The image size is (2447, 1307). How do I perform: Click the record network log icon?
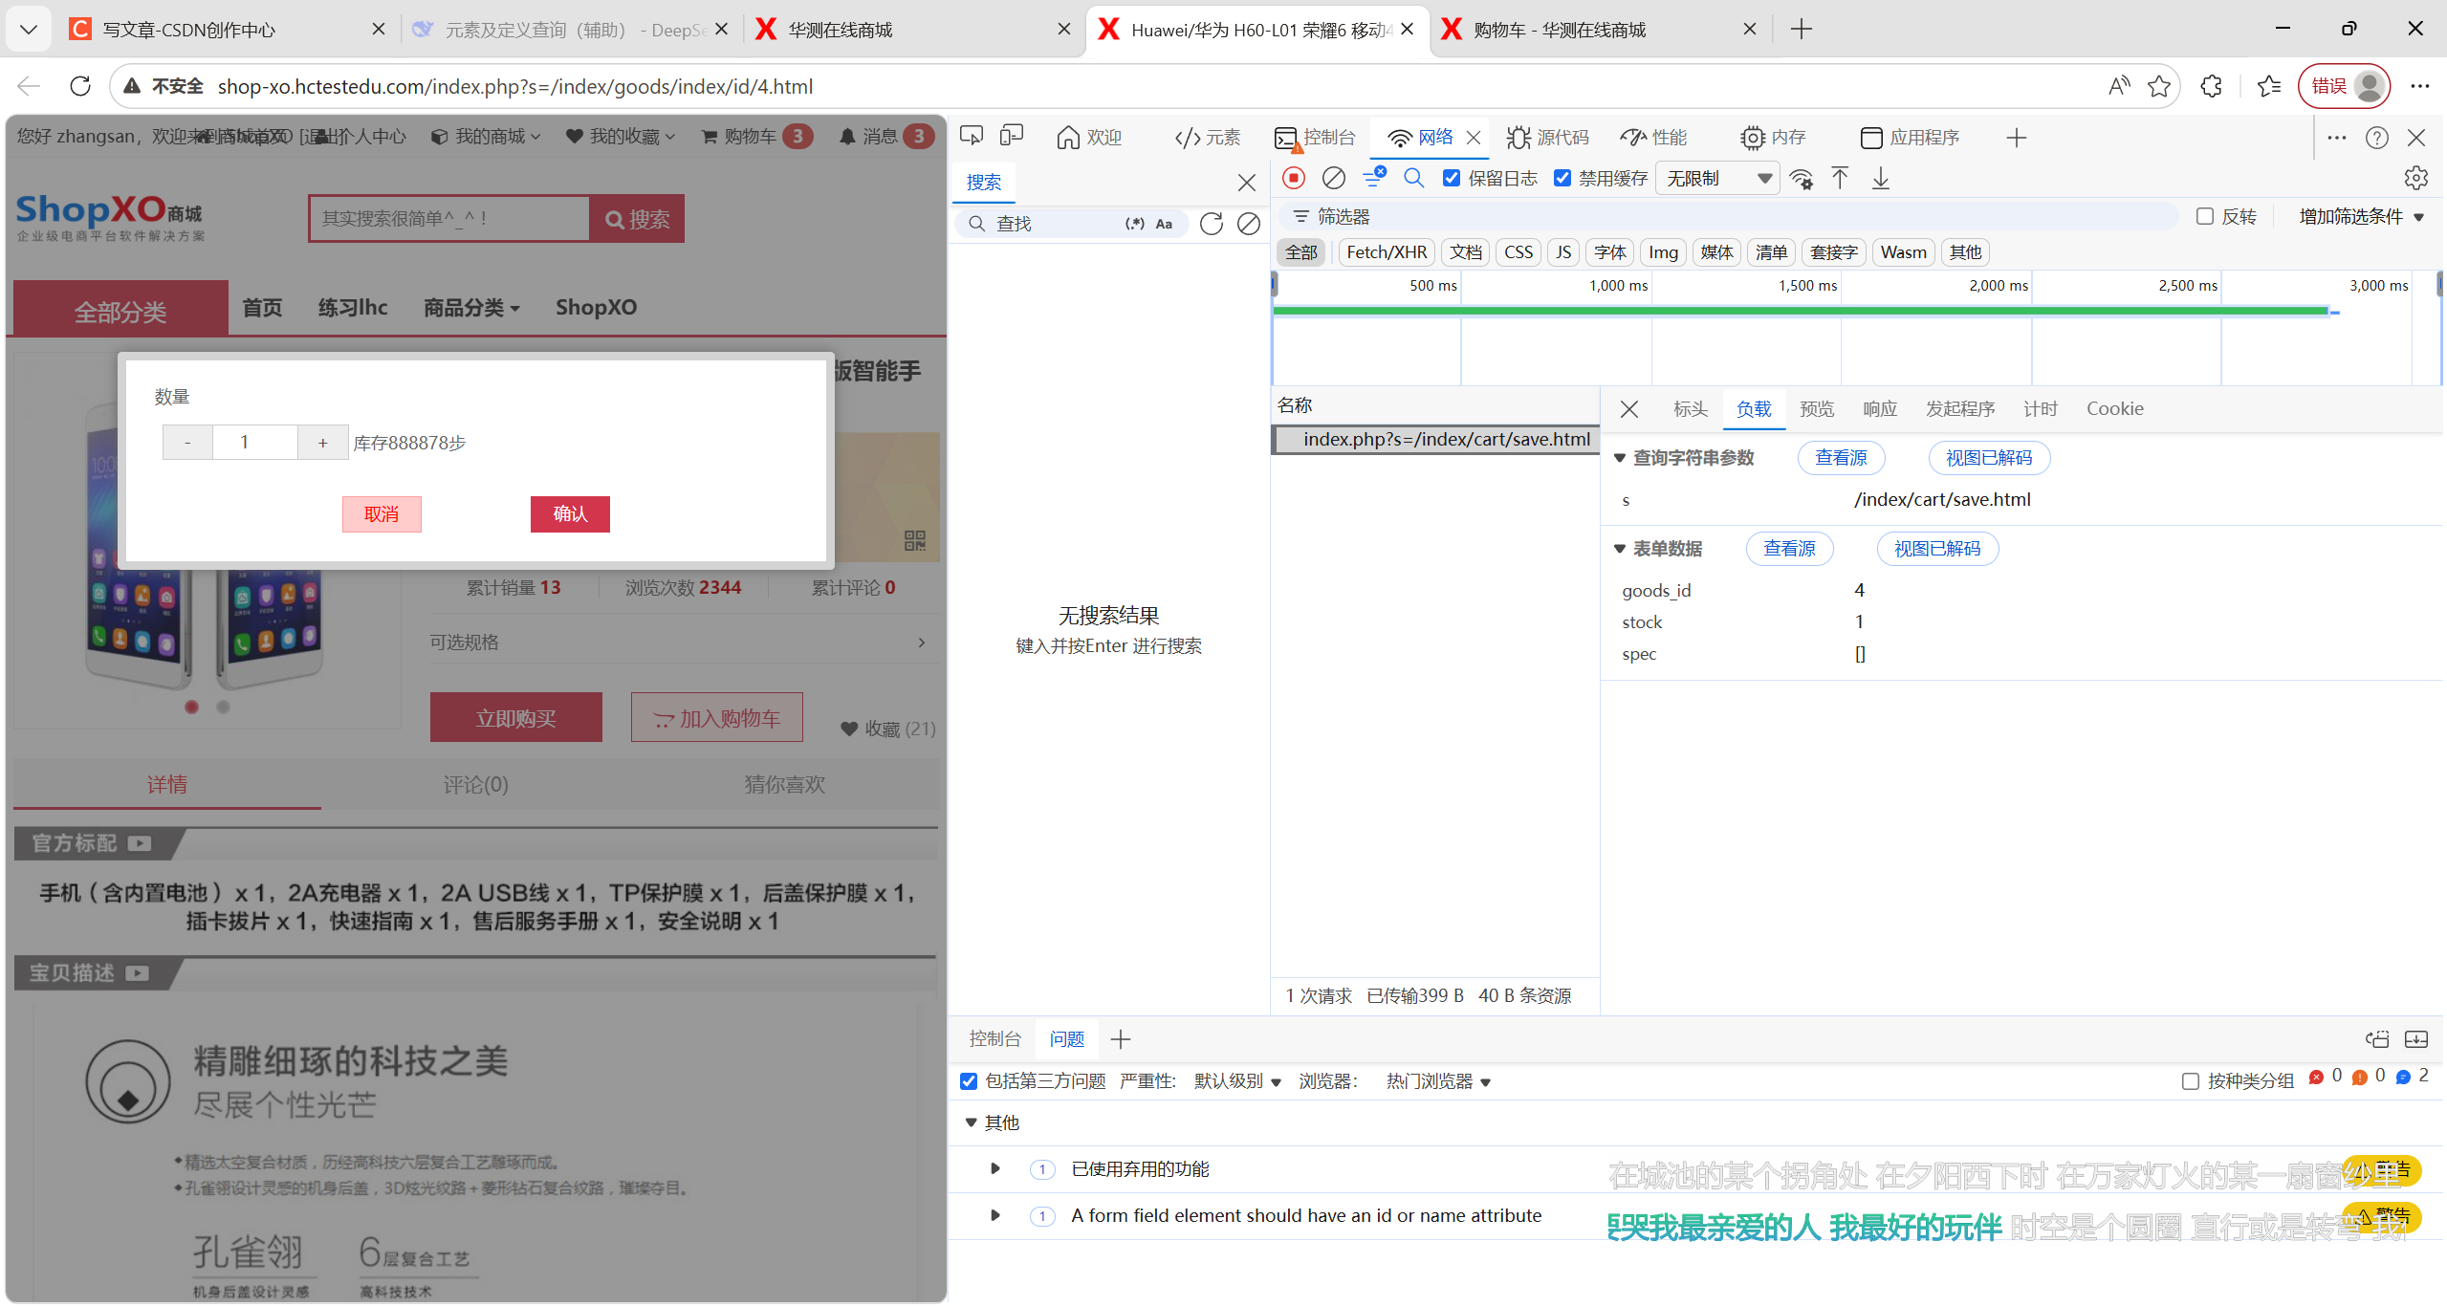coord(1294,178)
